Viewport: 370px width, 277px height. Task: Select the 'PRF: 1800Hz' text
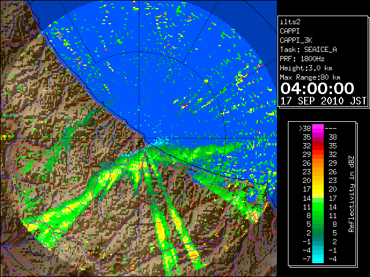pos(302,59)
